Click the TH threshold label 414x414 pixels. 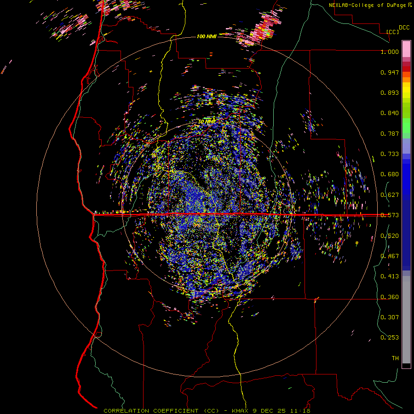395,358
